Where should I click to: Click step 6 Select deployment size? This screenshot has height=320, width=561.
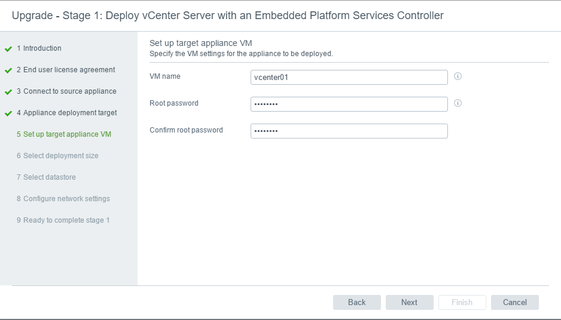point(57,155)
